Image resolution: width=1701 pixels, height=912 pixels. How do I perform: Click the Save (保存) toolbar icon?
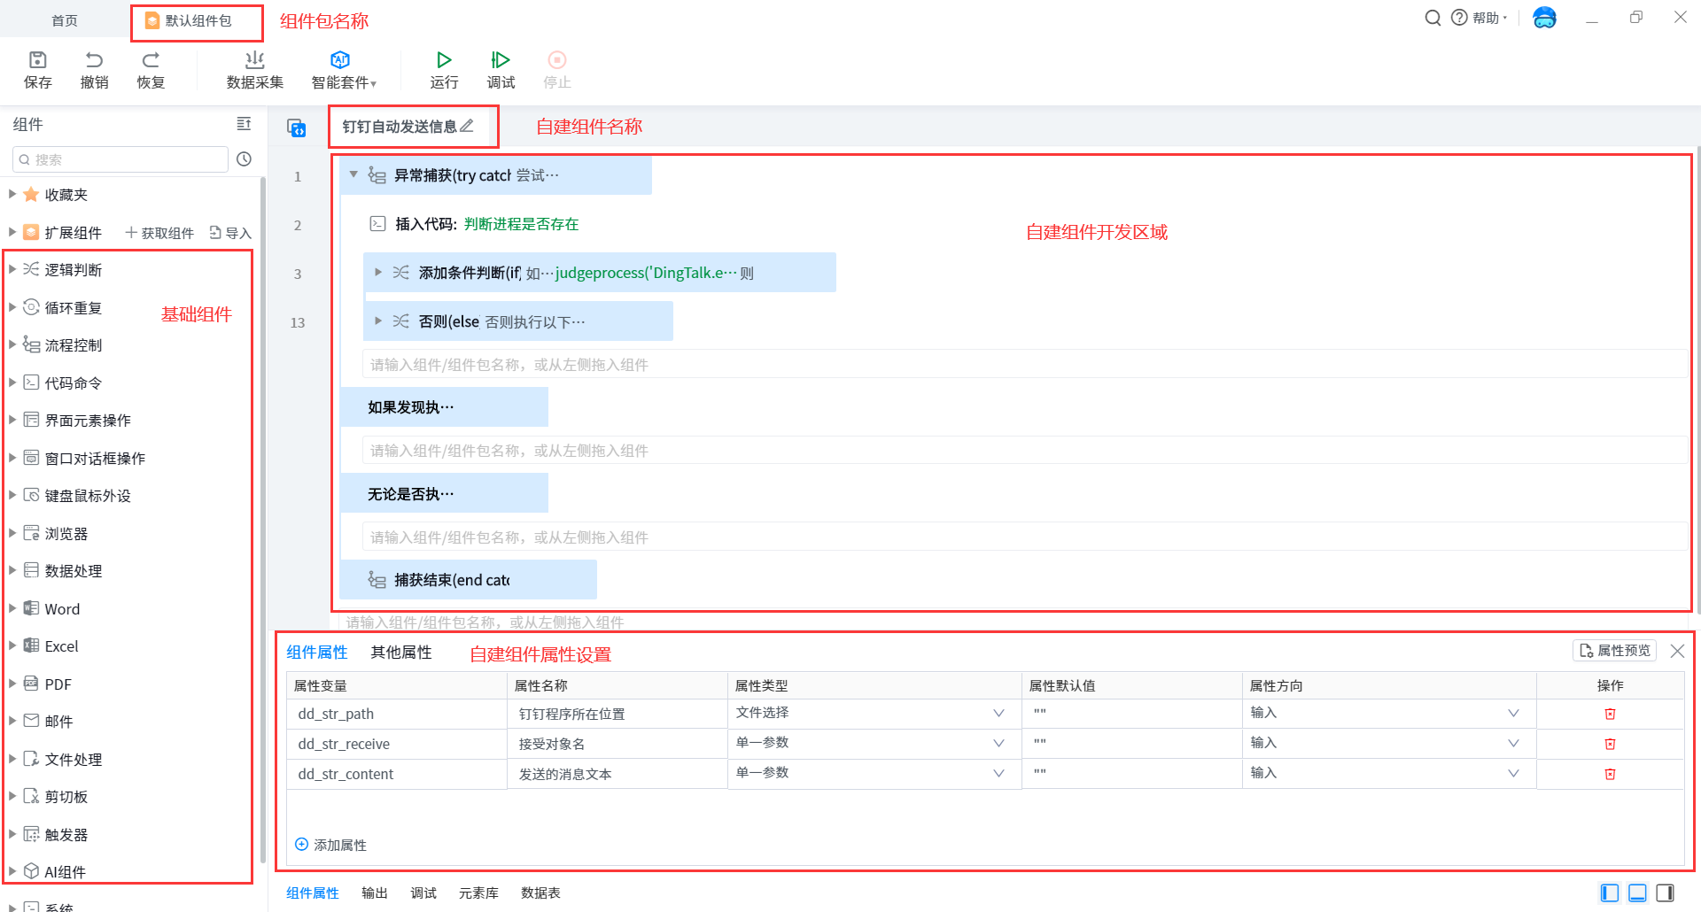click(37, 60)
